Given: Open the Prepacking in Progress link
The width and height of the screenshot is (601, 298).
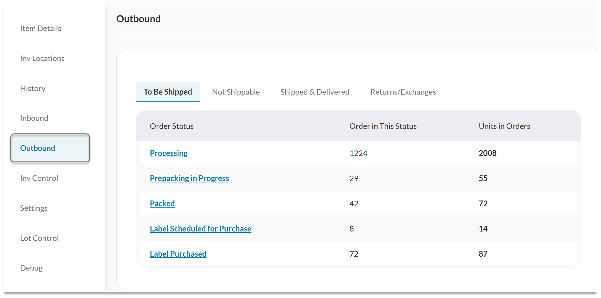Looking at the screenshot, I should [x=189, y=179].
